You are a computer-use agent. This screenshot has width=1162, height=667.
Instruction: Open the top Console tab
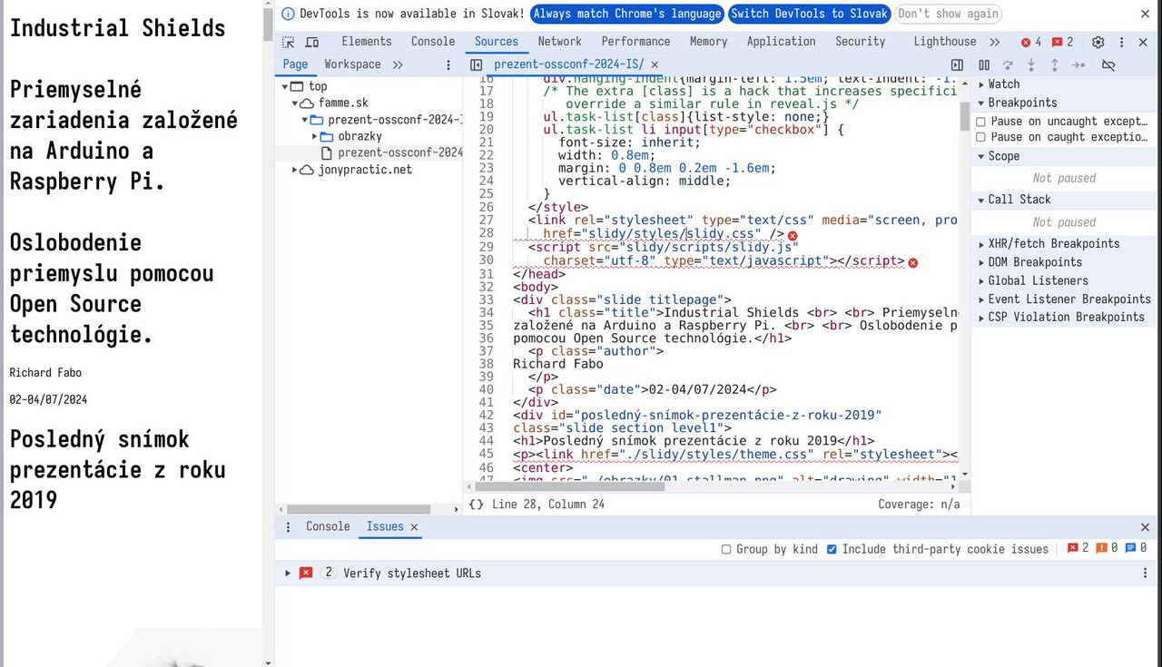click(433, 42)
